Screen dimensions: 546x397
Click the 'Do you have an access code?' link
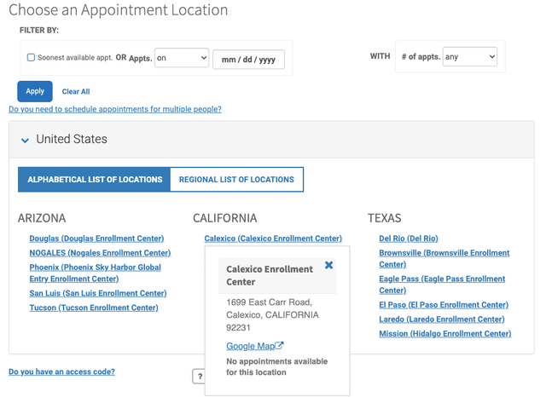(61, 371)
